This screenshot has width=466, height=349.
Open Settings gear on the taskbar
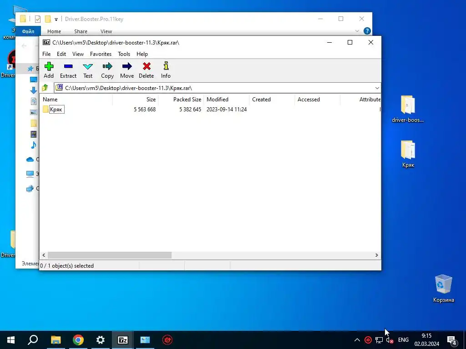(101, 340)
